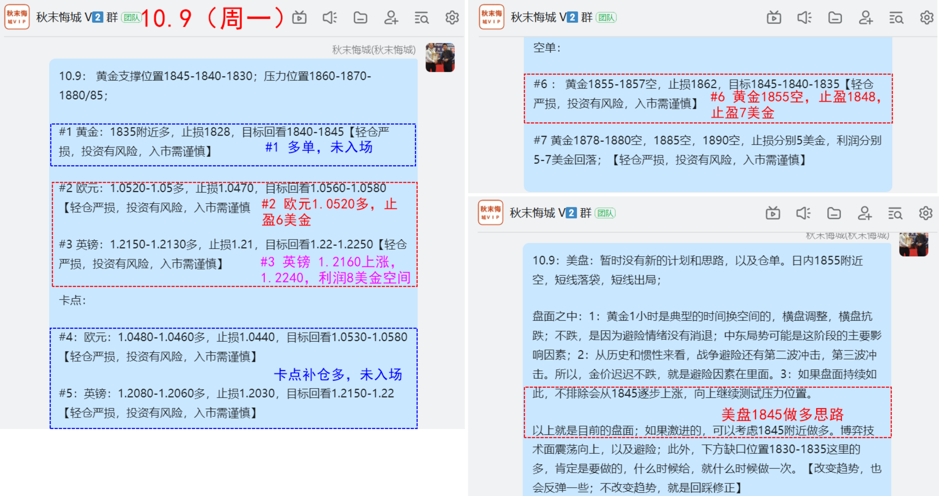Click the 团队 badge in the 美盘 message window
The height and width of the screenshot is (496, 939).
click(x=605, y=213)
